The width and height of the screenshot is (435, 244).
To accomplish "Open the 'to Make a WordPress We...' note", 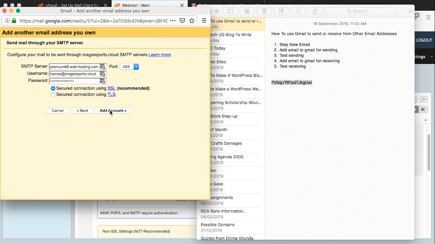I will point(235,92).
